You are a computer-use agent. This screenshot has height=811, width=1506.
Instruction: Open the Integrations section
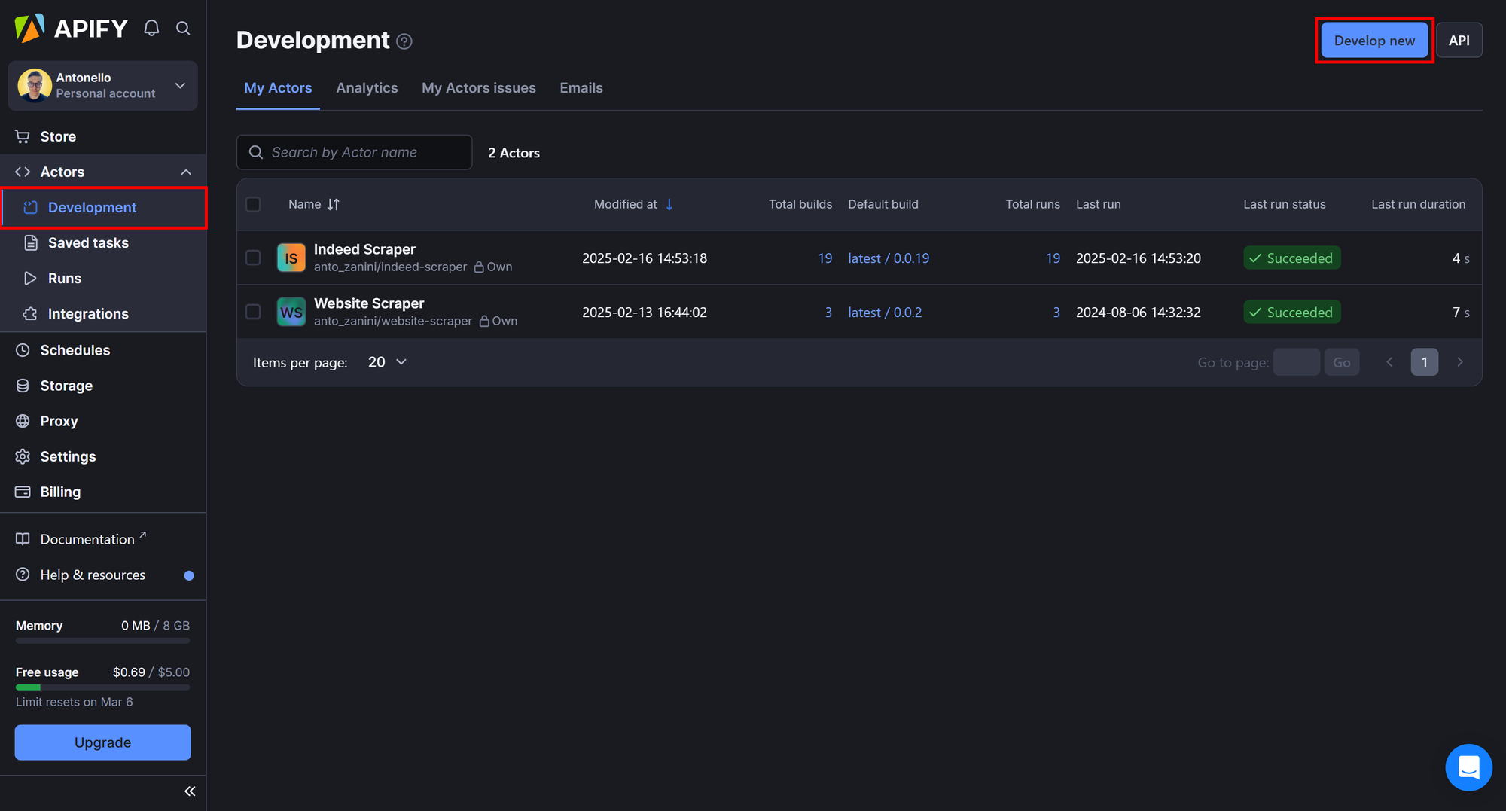point(87,313)
